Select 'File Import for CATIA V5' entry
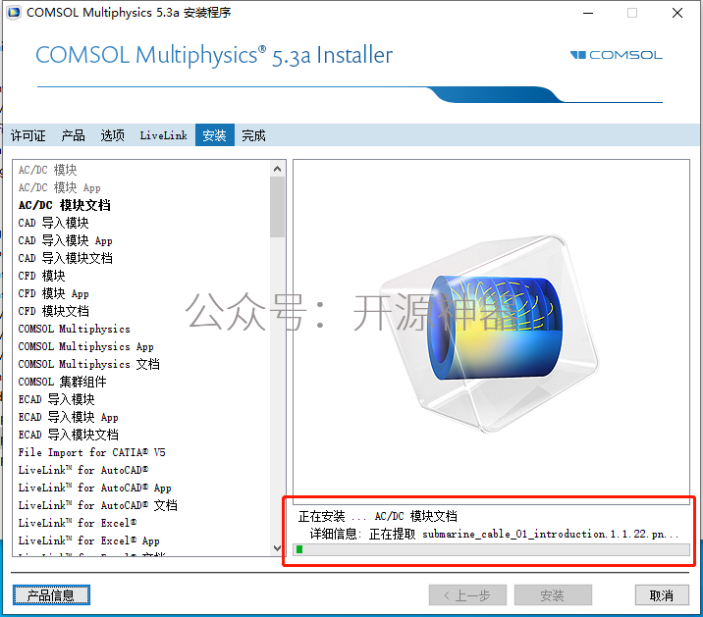Image resolution: width=703 pixels, height=617 pixels. click(91, 452)
